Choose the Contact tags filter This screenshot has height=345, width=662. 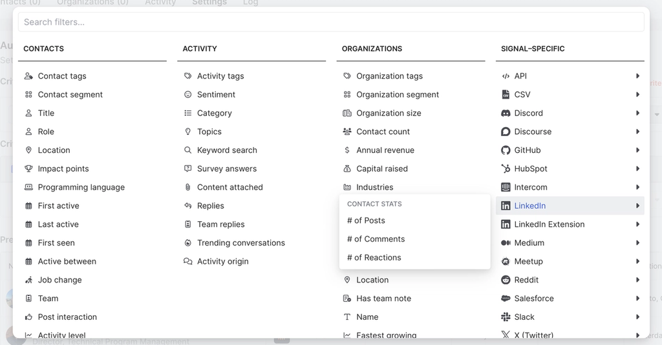point(61,76)
